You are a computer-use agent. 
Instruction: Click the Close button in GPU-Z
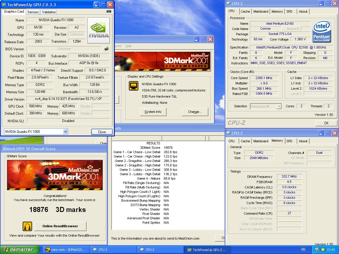(x=102, y=132)
